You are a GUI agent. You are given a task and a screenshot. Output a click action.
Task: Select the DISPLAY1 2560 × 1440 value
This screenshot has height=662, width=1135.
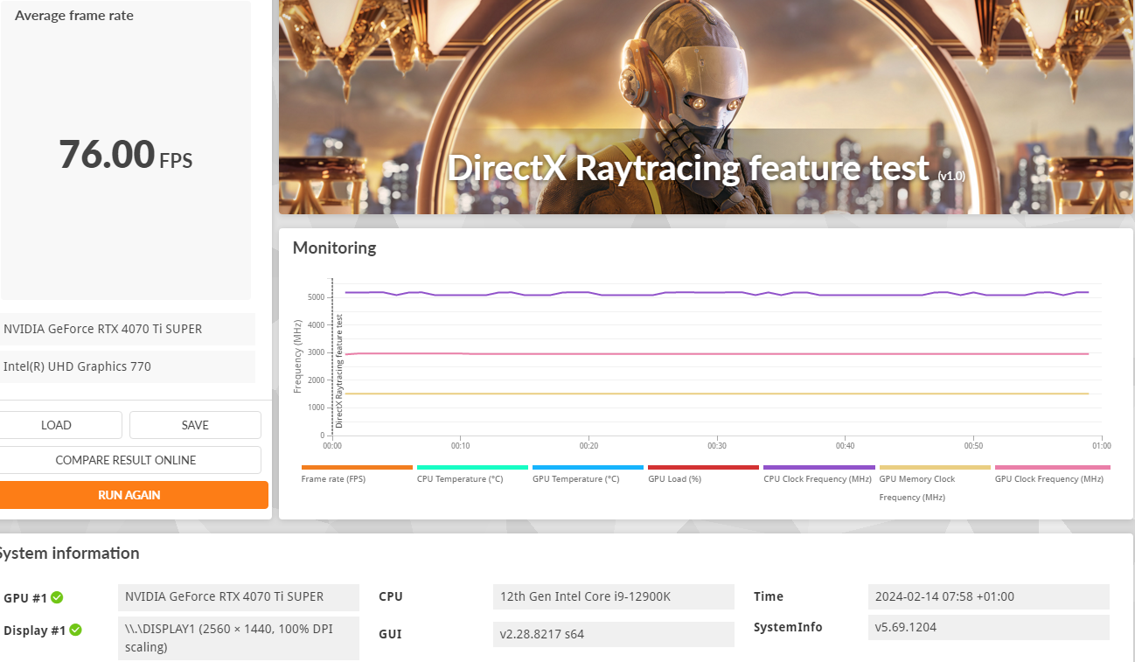click(239, 638)
